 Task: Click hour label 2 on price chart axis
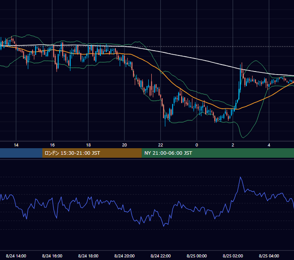pos(233,145)
